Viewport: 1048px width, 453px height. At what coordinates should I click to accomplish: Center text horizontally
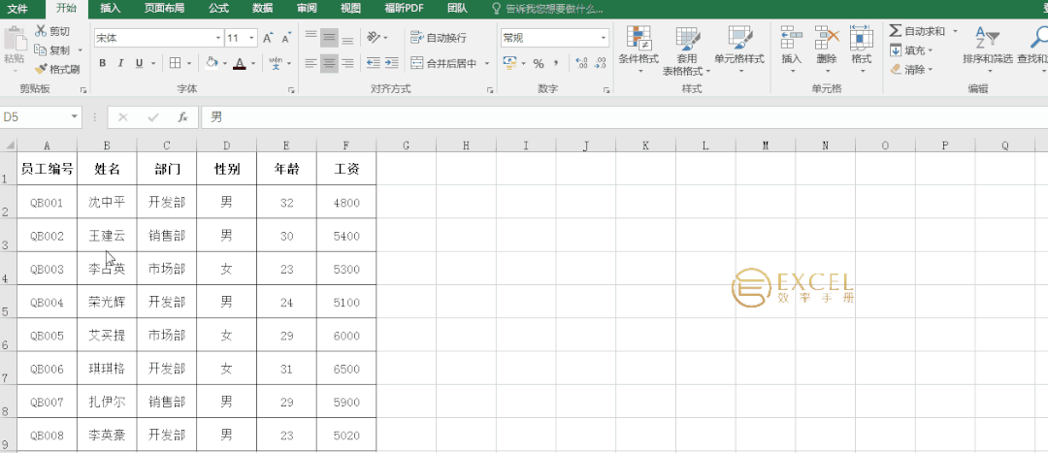tap(329, 63)
